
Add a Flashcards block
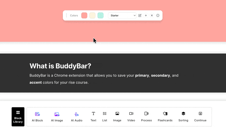[165, 117]
